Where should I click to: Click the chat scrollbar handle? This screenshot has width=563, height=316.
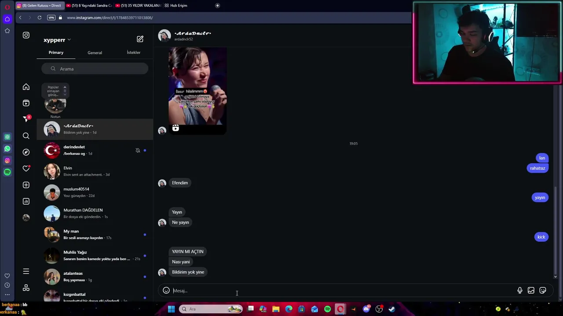pos(555,230)
